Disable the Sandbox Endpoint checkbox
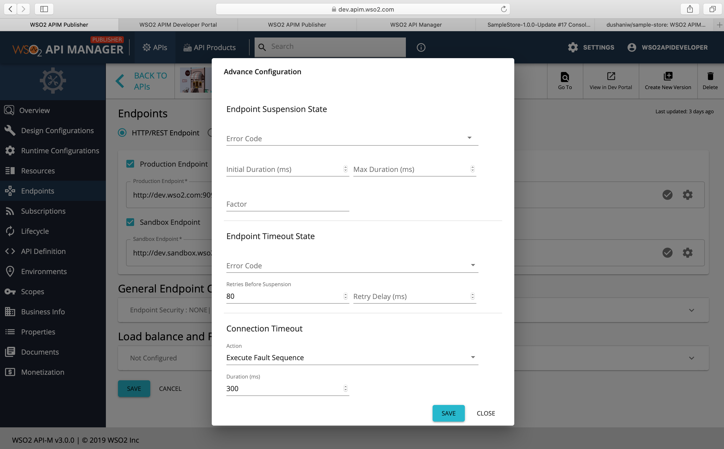724x449 pixels. tap(130, 222)
